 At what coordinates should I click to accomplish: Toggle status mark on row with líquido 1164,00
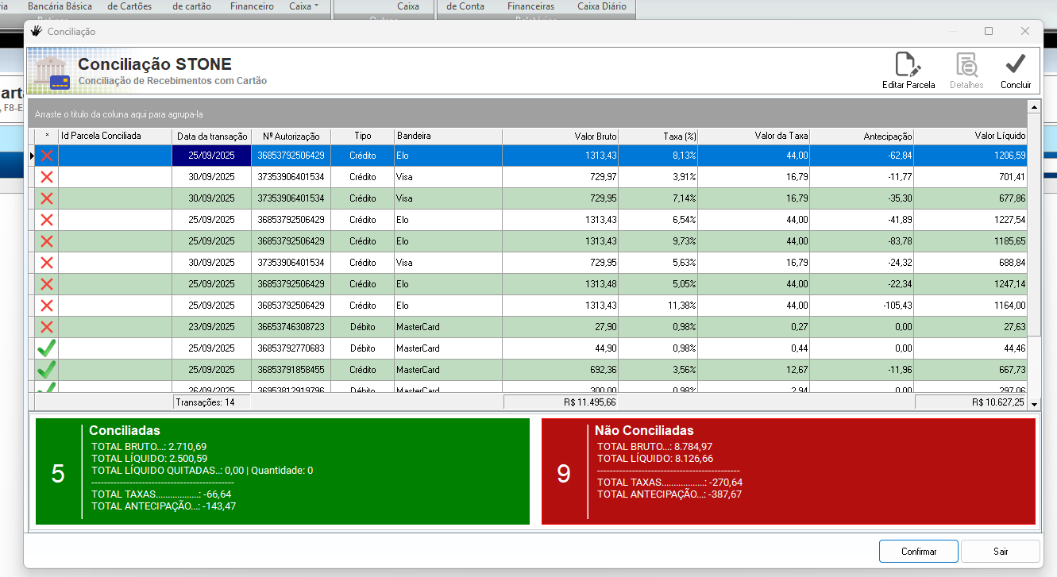47,306
